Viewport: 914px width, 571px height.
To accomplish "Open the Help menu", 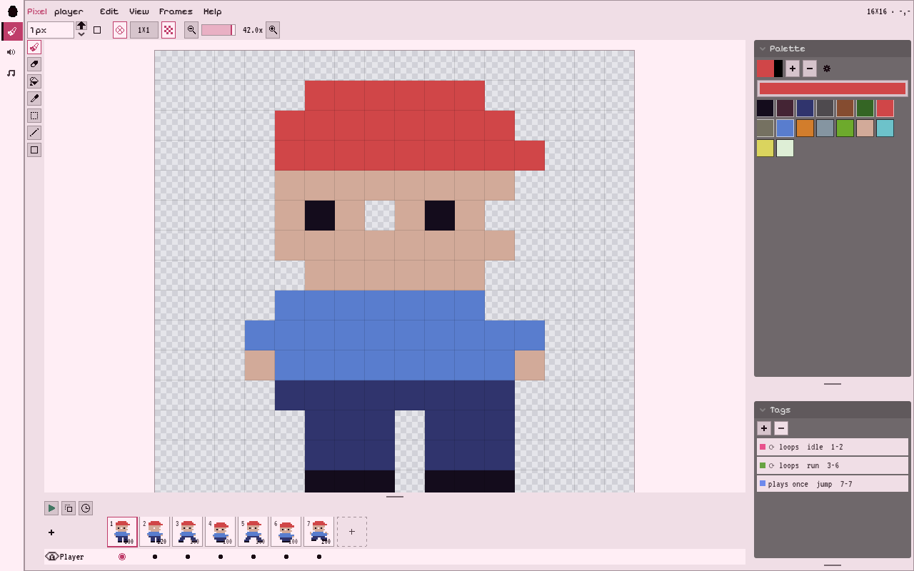I will pos(212,11).
